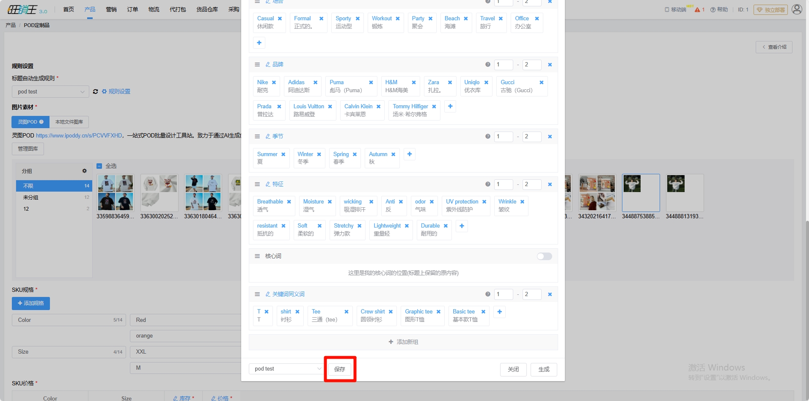Add a new tag to 季节 group
Viewport: 809px width, 401px height.
tap(409, 154)
